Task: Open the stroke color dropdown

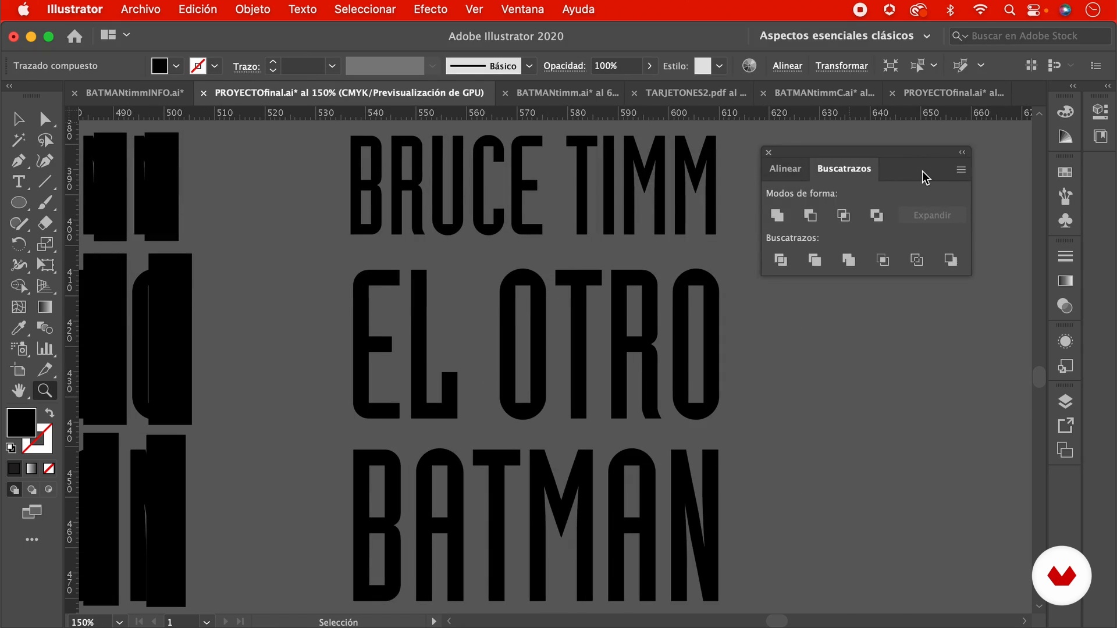Action: coord(215,66)
